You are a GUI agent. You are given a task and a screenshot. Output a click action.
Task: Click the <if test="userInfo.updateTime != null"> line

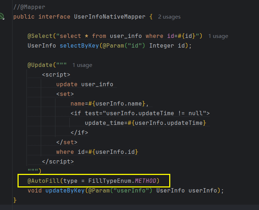[x=140, y=113]
